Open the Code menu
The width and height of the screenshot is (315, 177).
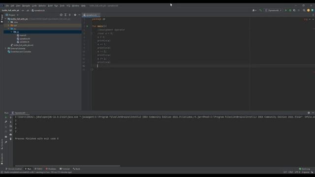[x=34, y=6]
